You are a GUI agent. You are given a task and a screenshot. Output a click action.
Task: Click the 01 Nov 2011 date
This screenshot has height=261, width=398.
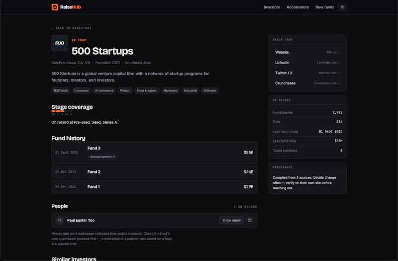click(x=66, y=187)
